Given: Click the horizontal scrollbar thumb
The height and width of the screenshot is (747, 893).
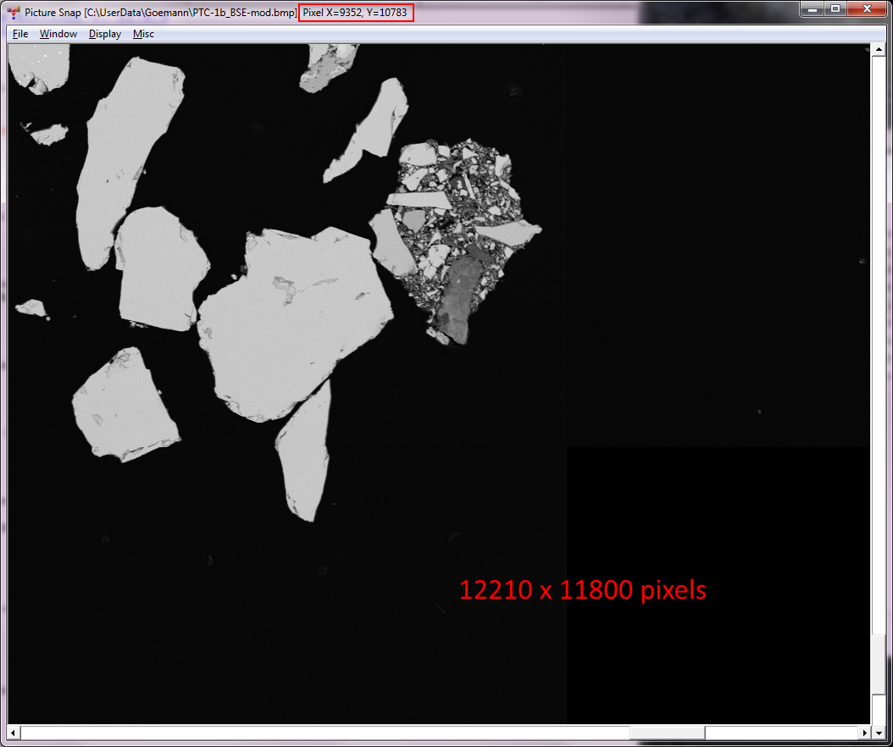Looking at the screenshot, I should pyautogui.click(x=667, y=732).
